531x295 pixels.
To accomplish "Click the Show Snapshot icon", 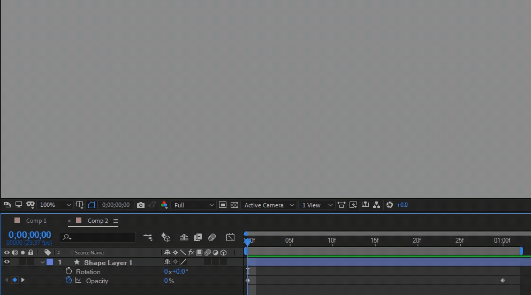I will 153,205.
